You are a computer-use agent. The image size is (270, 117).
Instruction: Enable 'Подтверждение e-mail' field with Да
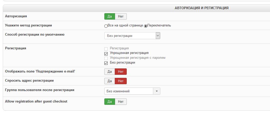[110, 72]
